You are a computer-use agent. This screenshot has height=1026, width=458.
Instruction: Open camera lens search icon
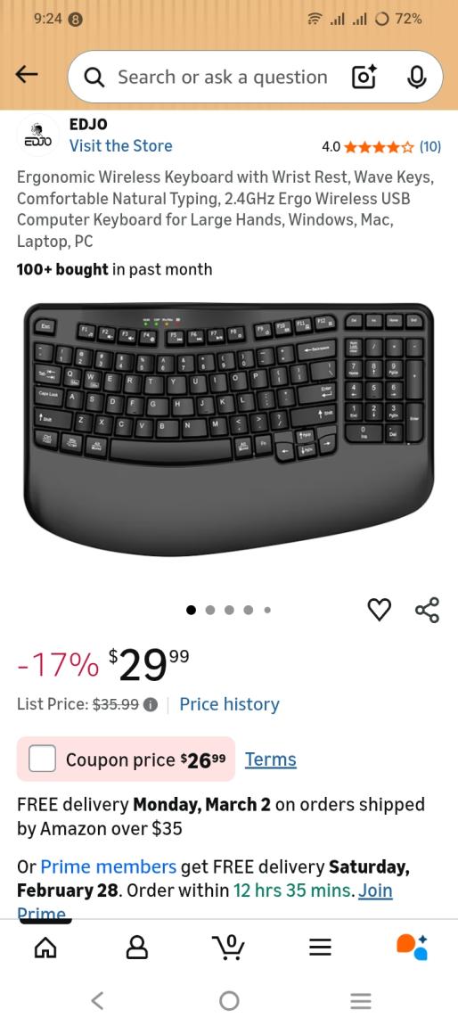(364, 78)
